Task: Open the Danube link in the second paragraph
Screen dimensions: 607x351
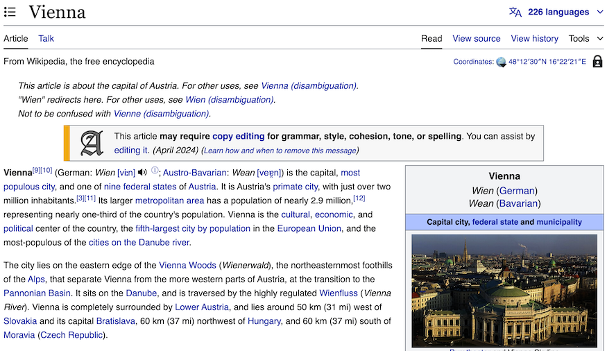Action: pyautogui.click(x=142, y=293)
